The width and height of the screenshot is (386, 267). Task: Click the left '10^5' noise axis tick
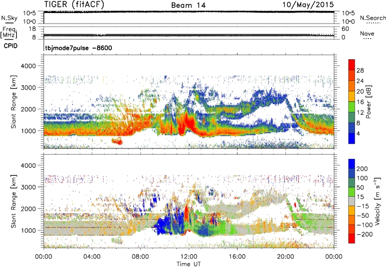[29, 13]
